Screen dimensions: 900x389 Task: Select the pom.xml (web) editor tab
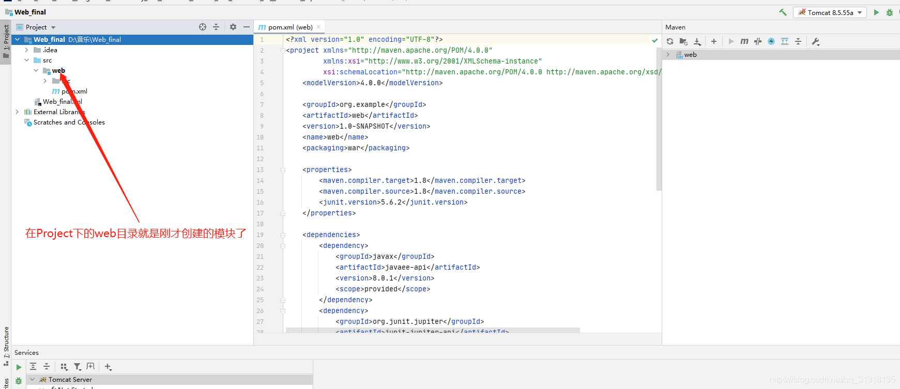pos(289,27)
